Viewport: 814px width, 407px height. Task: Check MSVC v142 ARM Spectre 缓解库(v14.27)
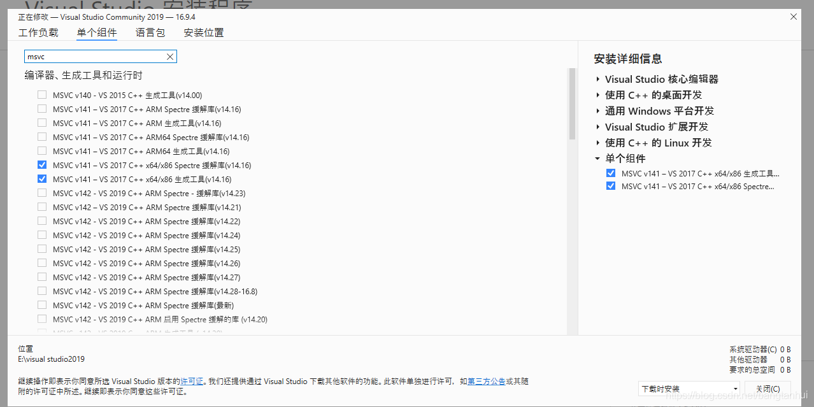click(x=42, y=277)
